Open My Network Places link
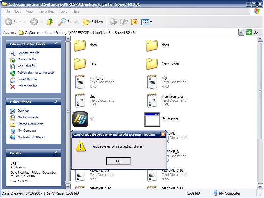Screen dimensions: 264x198 pos(31,137)
